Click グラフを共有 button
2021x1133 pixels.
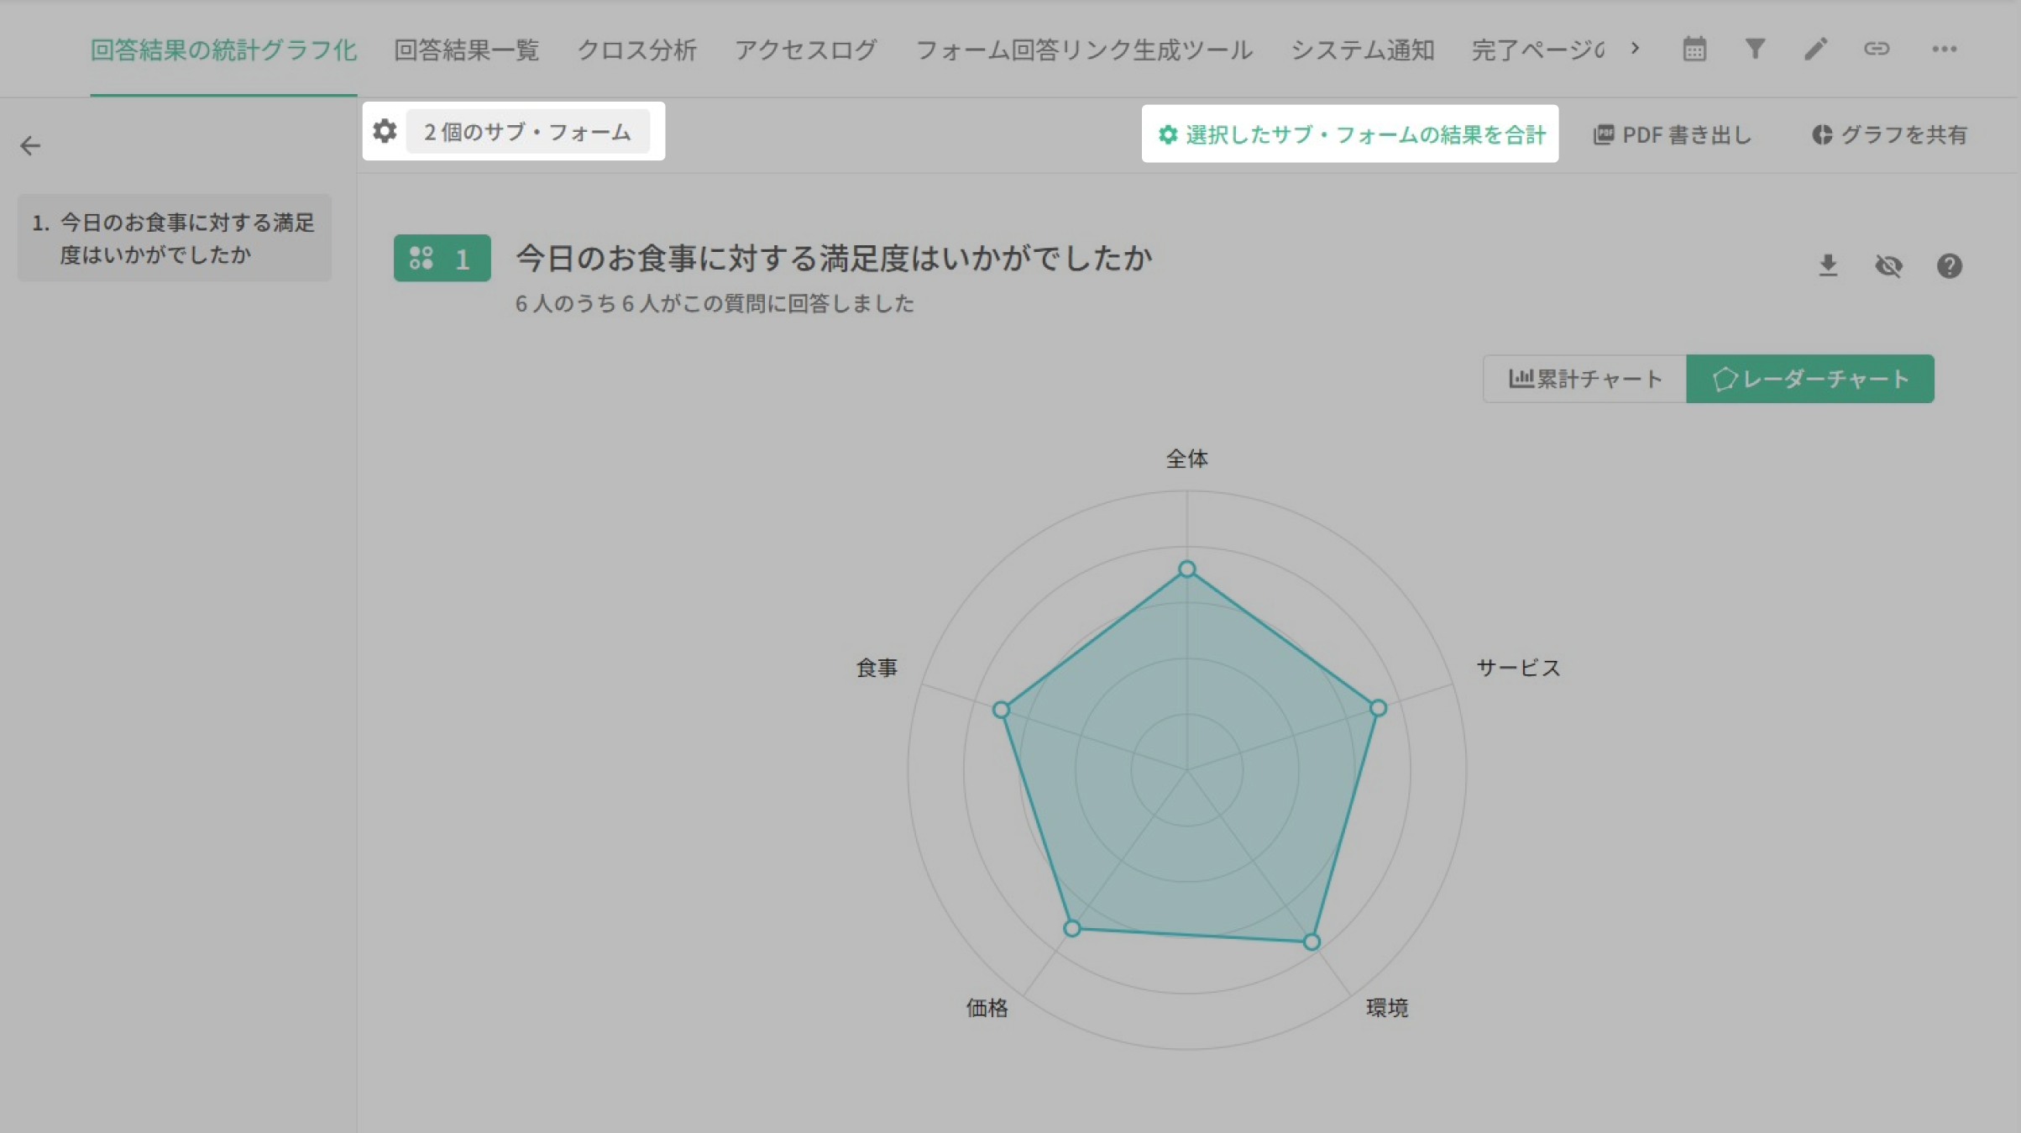tap(1888, 134)
